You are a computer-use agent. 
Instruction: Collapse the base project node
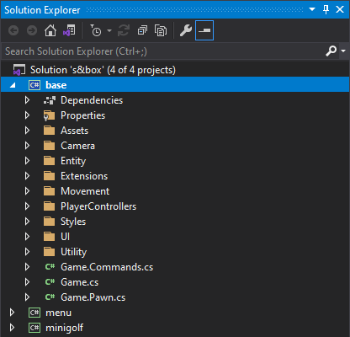coord(13,85)
